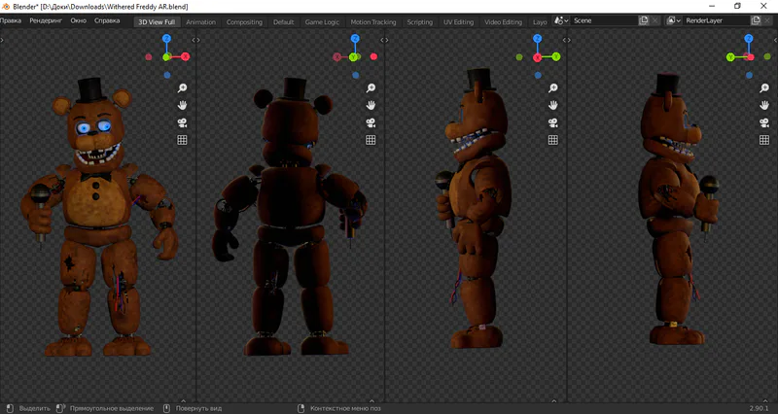Click hand pan icon in back-view viewport
This screenshot has height=414, width=778.
coord(371,105)
